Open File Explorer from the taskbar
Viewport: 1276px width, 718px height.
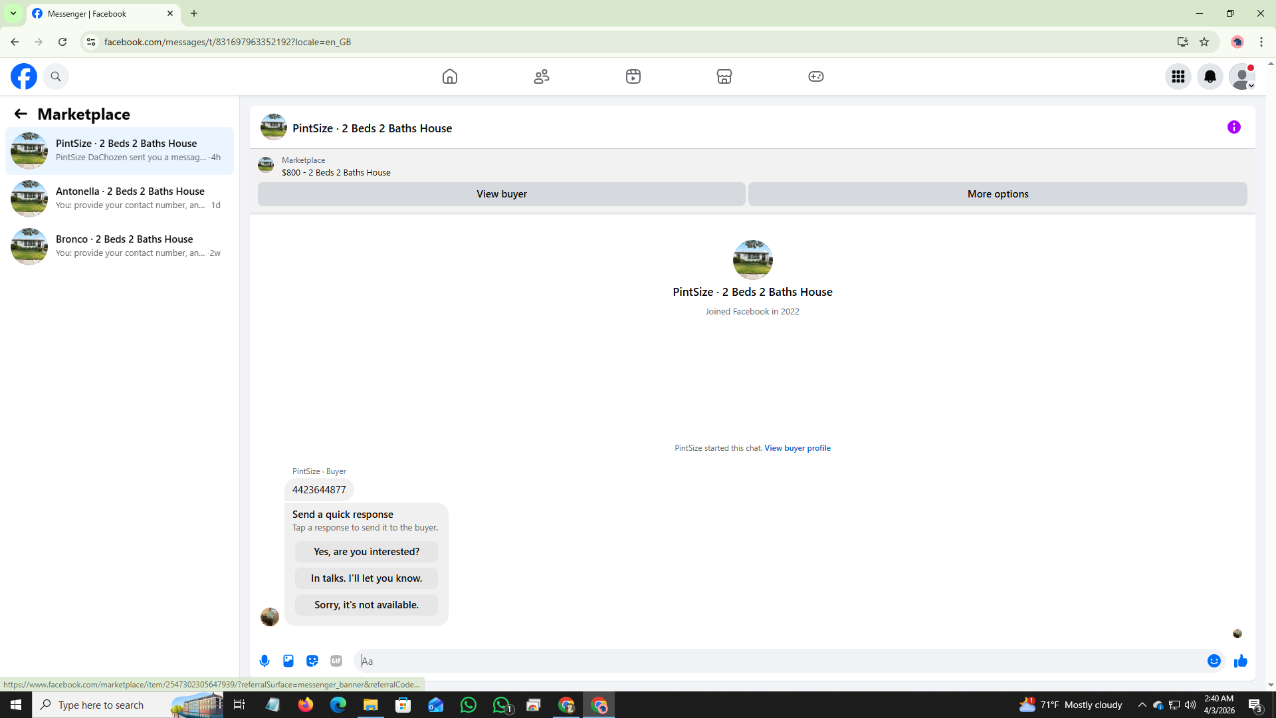coord(371,705)
